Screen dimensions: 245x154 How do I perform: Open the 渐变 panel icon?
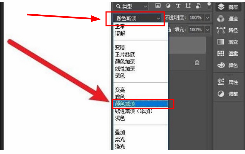point(221,42)
